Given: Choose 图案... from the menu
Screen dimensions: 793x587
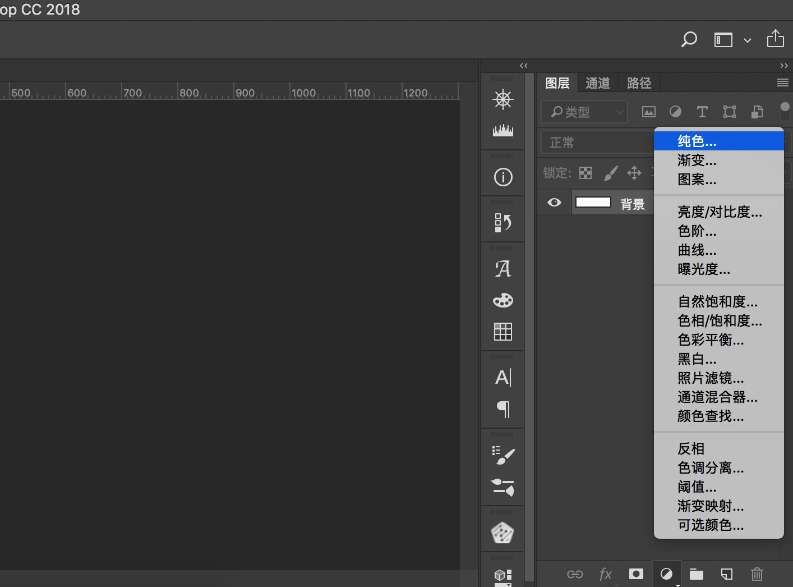Looking at the screenshot, I should click(719, 179).
